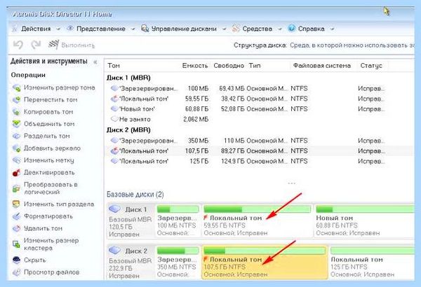
Task: Sort by the Том column header
Action: [x=114, y=66]
